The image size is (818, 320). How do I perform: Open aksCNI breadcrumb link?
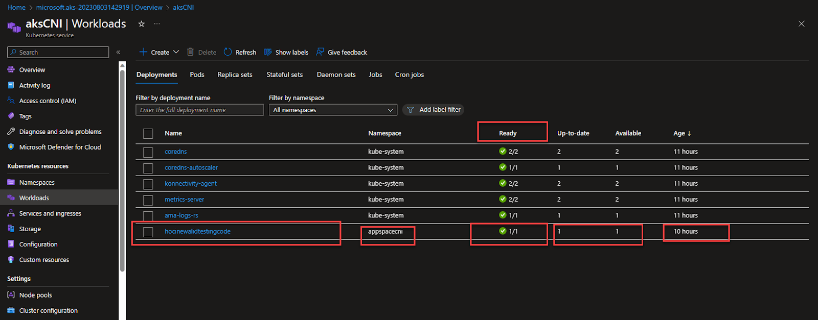point(183,7)
